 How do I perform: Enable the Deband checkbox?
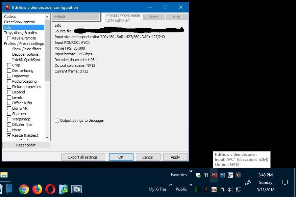tap(9, 92)
